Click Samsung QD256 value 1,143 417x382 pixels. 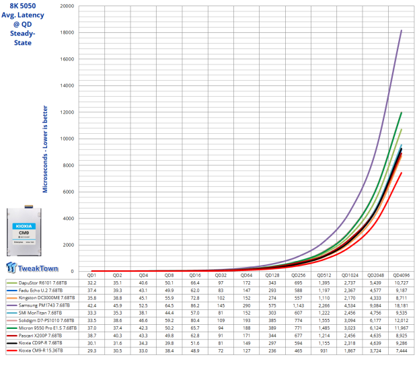[299, 305]
